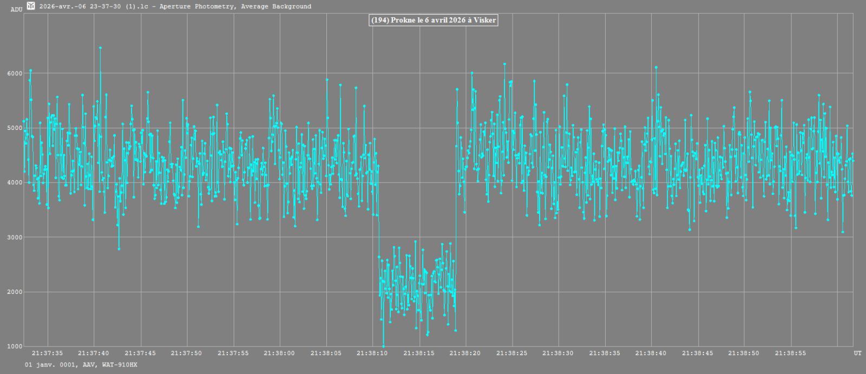
Task: Select the 21:38:20 time axis label
Action: [465, 353]
